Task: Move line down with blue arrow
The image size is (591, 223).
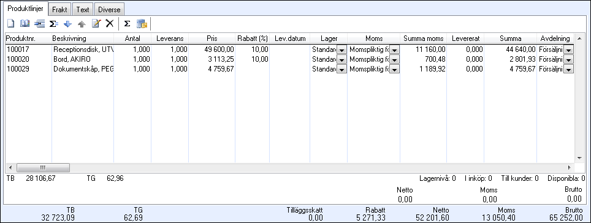Action: click(68, 24)
